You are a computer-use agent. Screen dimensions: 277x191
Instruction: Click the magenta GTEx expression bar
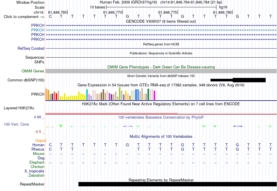coord(155,95)
